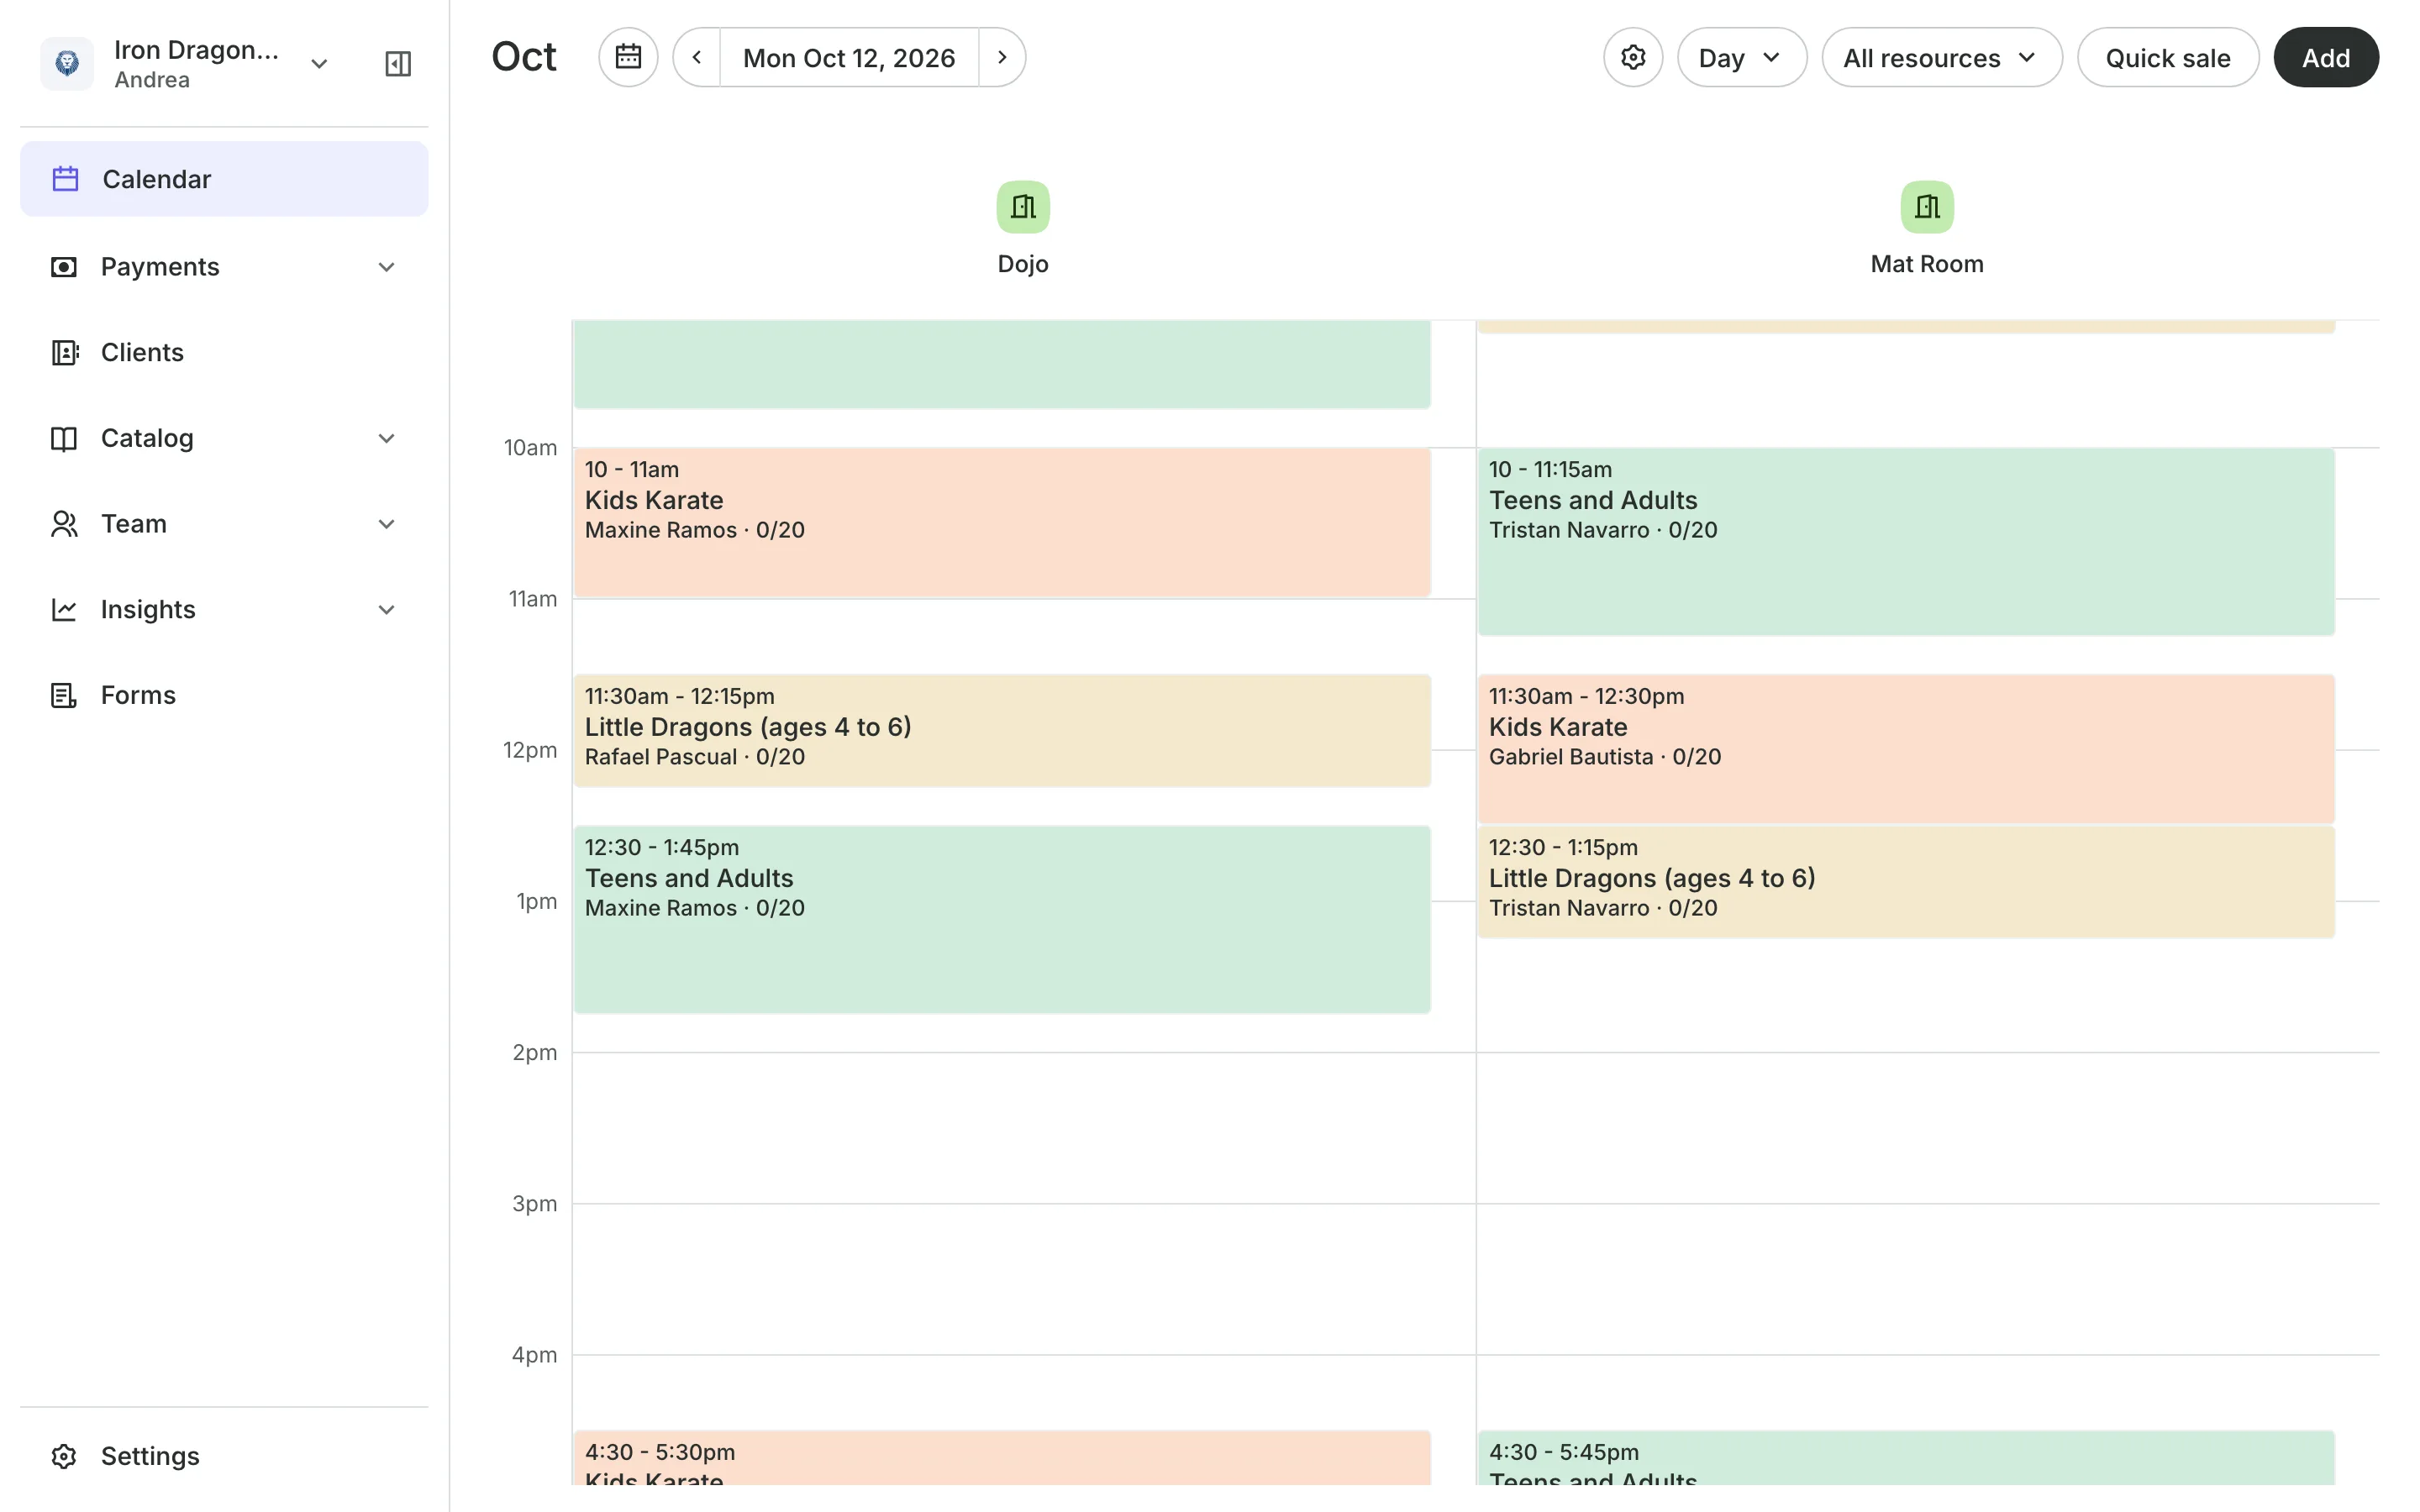The image size is (2420, 1512).
Task: Click the 10am time label
Action: point(531,447)
